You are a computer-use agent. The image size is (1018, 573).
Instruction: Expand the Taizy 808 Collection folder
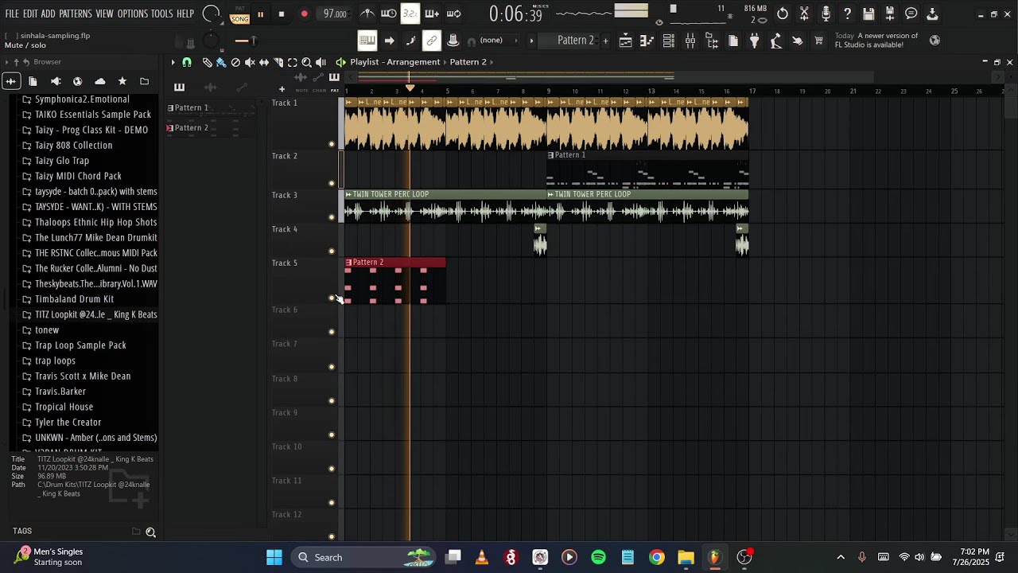(73, 146)
